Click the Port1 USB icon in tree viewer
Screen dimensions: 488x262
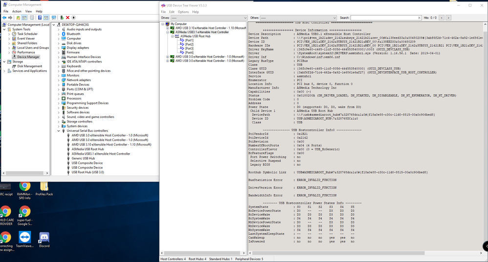[x=182, y=40]
